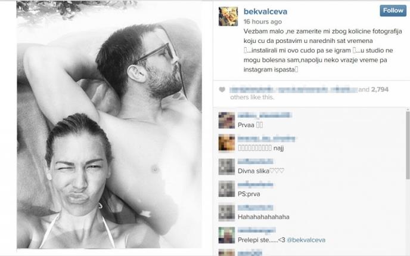Click username above 'Hahahahahahaha' comment

click(x=255, y=208)
